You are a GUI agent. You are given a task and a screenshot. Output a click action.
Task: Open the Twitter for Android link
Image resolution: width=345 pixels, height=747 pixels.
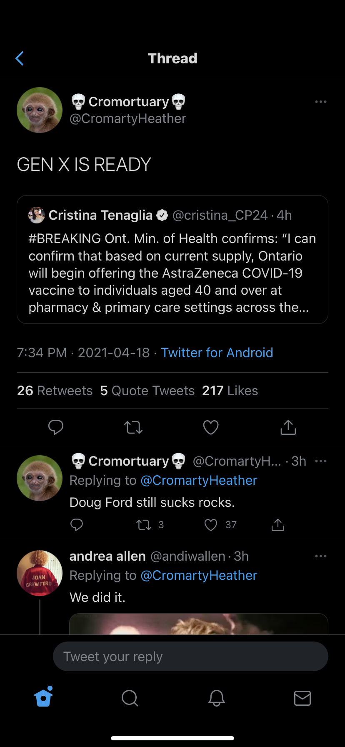pyautogui.click(x=217, y=353)
